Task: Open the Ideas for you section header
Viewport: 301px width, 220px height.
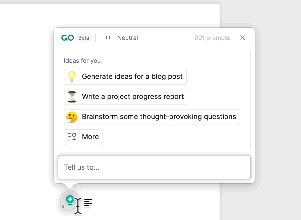Action: click(x=82, y=61)
